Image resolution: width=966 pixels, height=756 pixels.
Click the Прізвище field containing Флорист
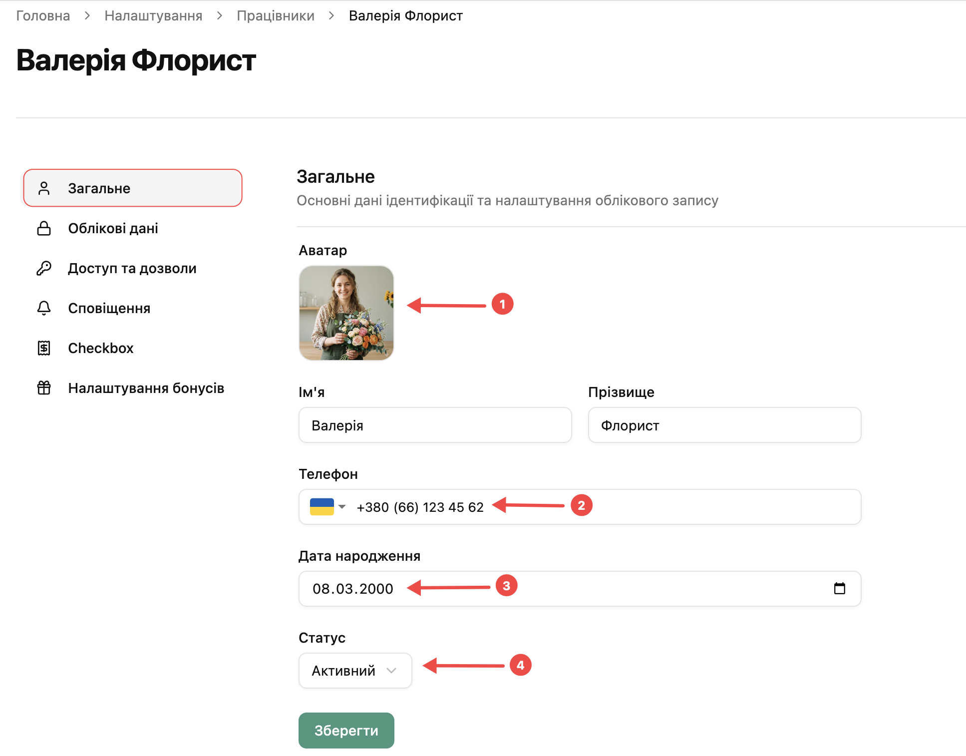[725, 425]
